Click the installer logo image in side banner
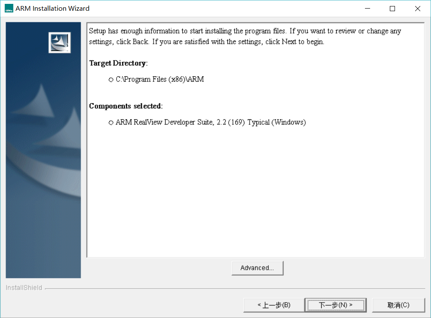This screenshot has width=431, height=318. pyautogui.click(x=60, y=42)
